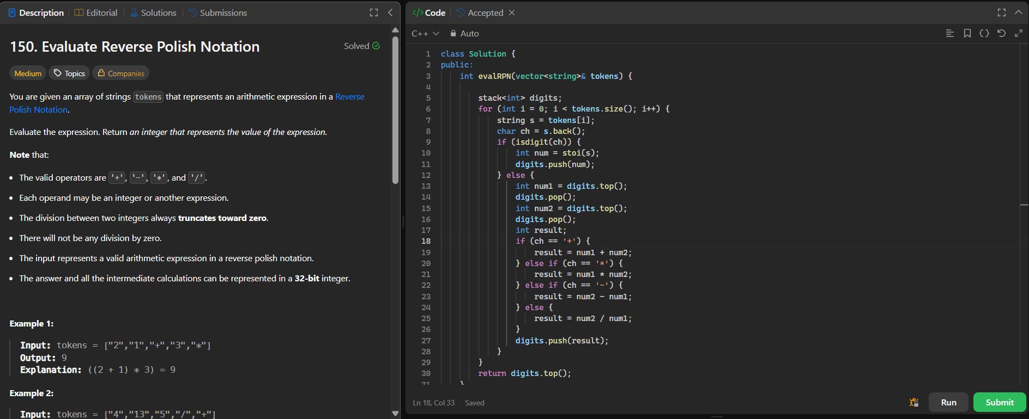
Task: Collapse the code panel with up chevron
Action: 1018,13
